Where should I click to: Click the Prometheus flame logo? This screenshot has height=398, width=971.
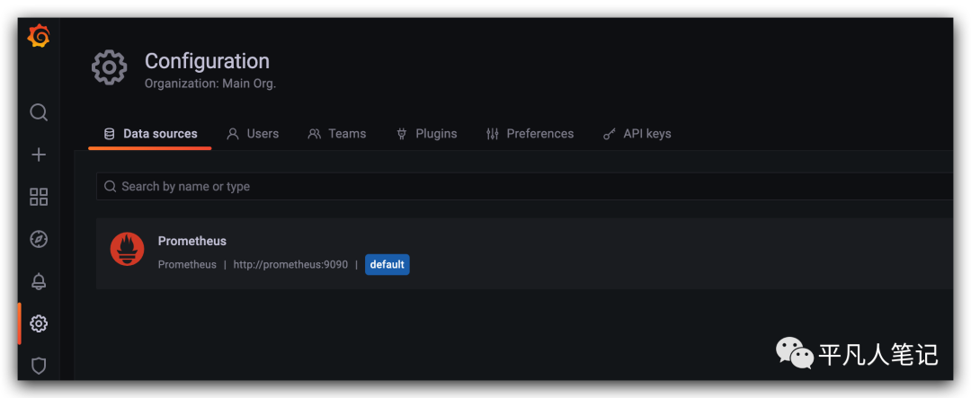(x=128, y=249)
